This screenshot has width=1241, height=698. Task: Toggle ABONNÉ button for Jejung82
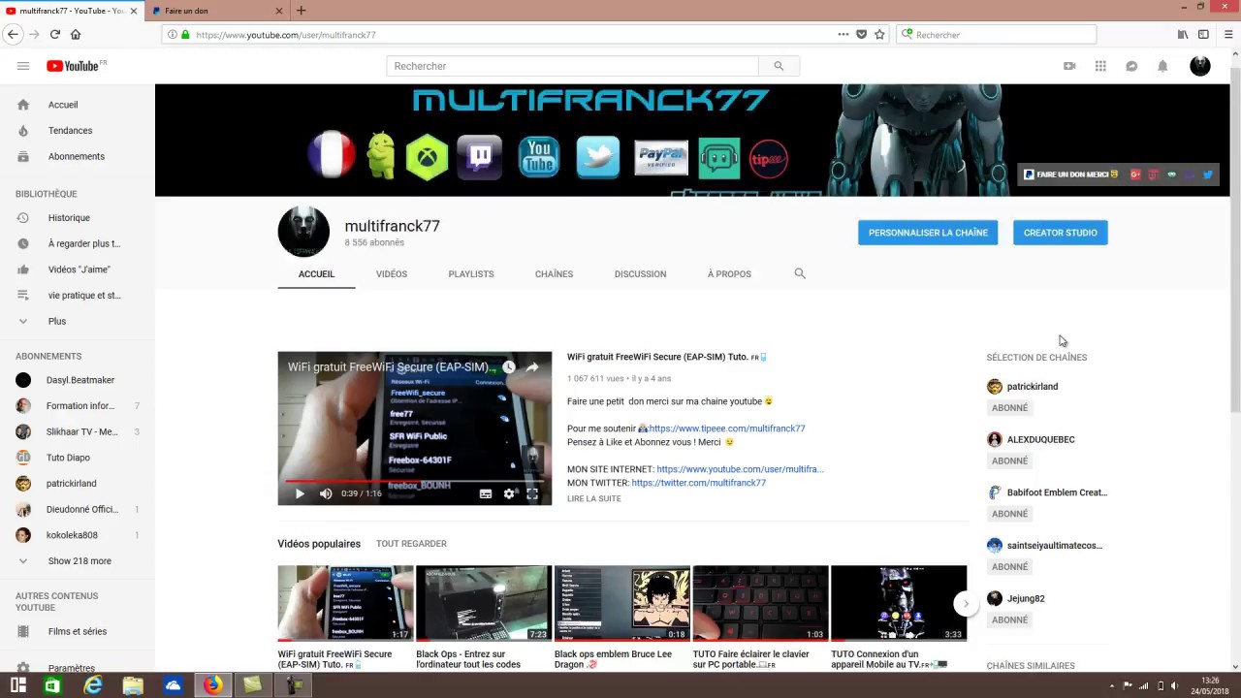[x=1009, y=620]
